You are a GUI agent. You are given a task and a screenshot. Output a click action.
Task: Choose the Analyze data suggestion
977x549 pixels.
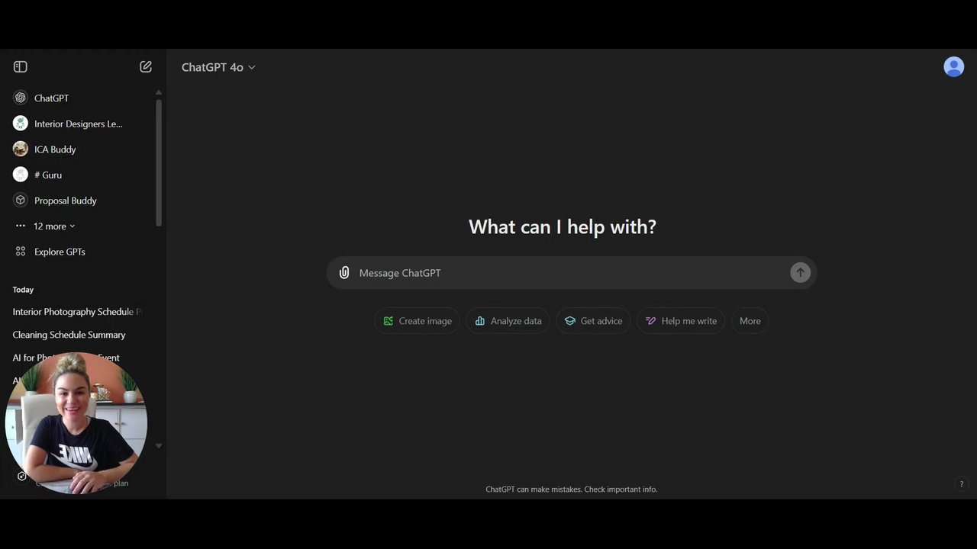click(x=508, y=321)
